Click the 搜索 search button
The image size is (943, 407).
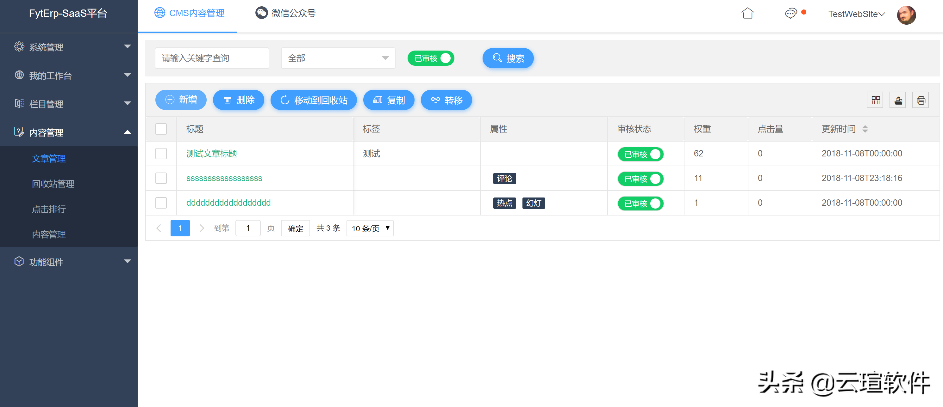(x=508, y=58)
